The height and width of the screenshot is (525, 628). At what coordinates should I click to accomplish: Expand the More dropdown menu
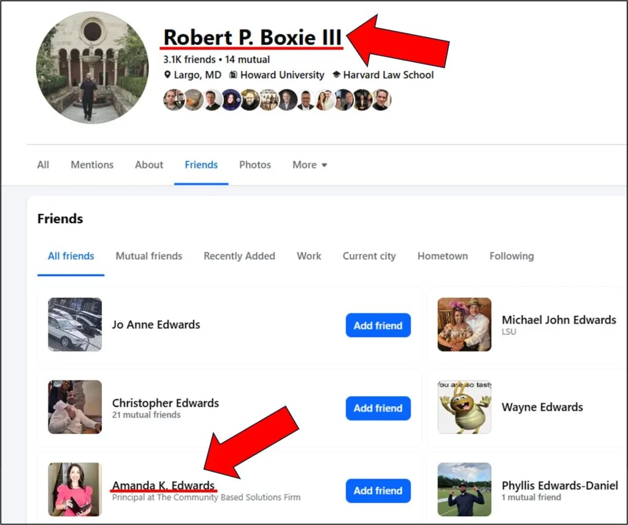(x=310, y=164)
